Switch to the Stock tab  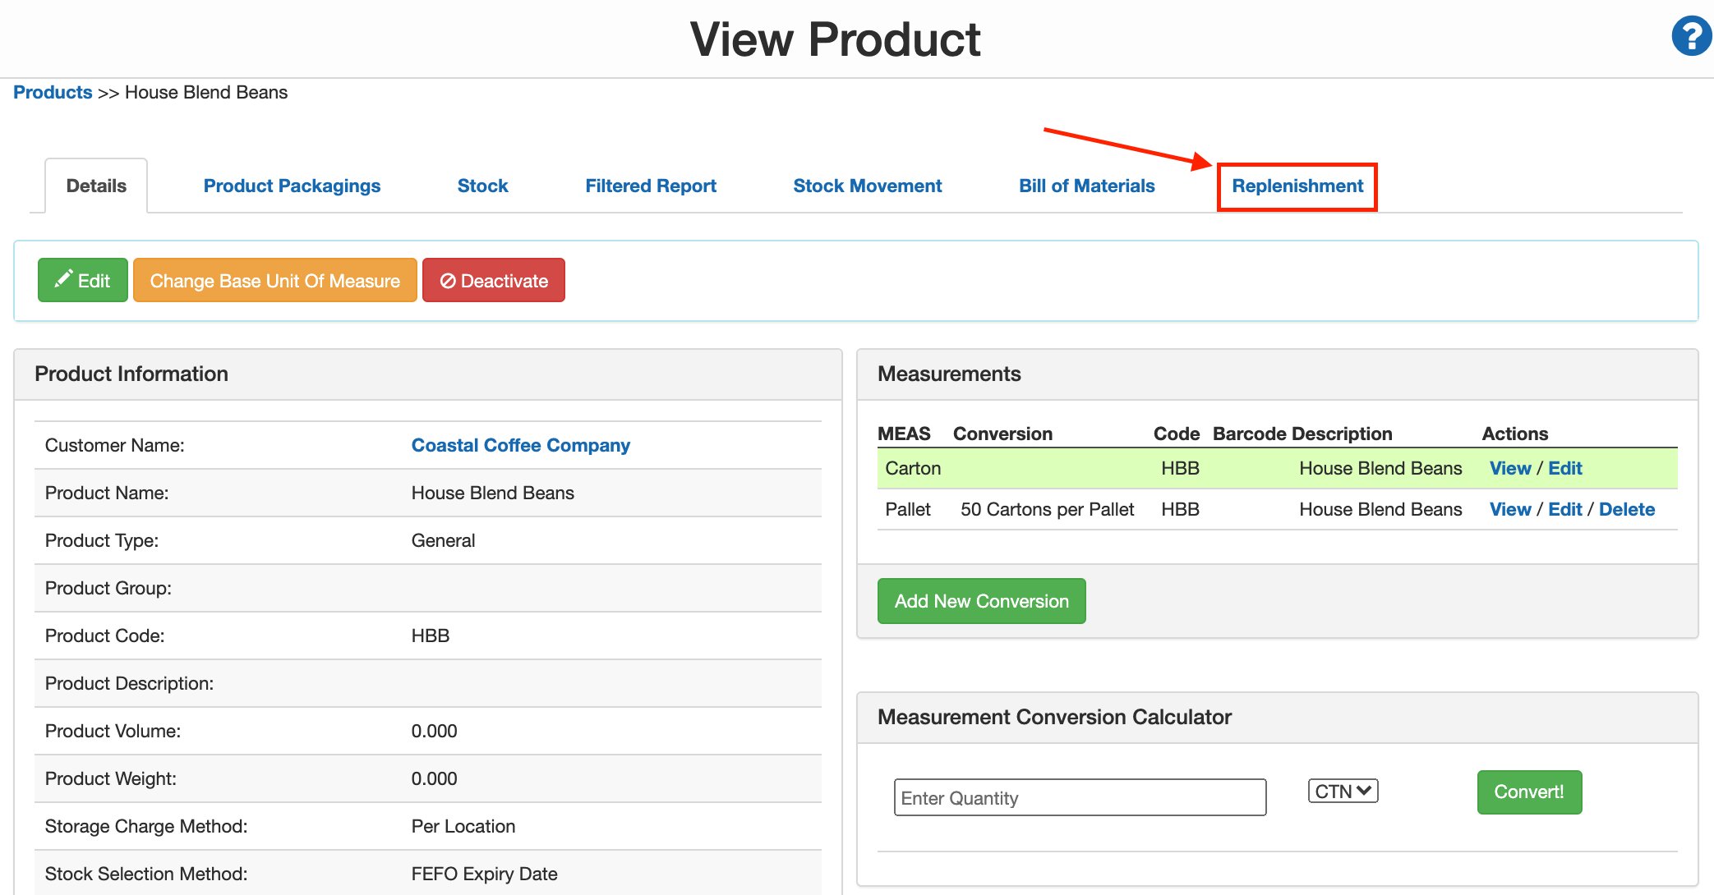point(482,186)
